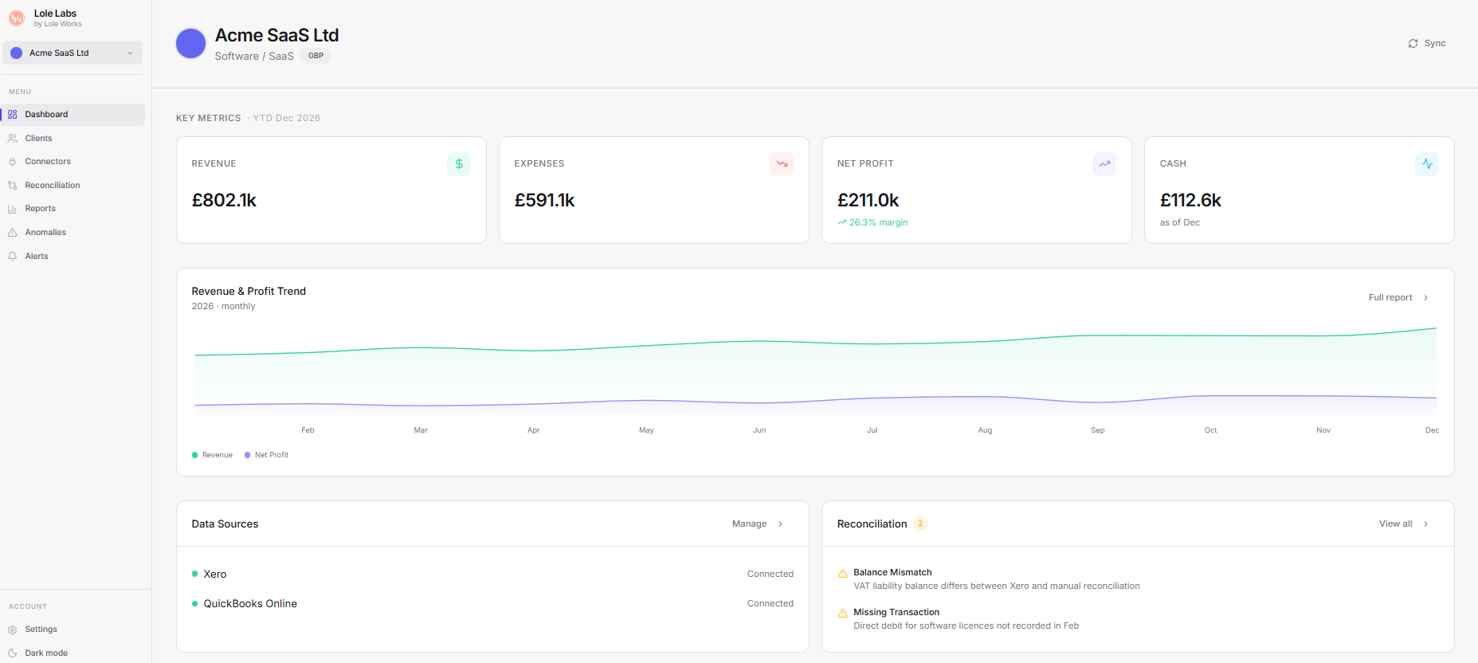Click the Expenses downward trend icon

[782, 164]
